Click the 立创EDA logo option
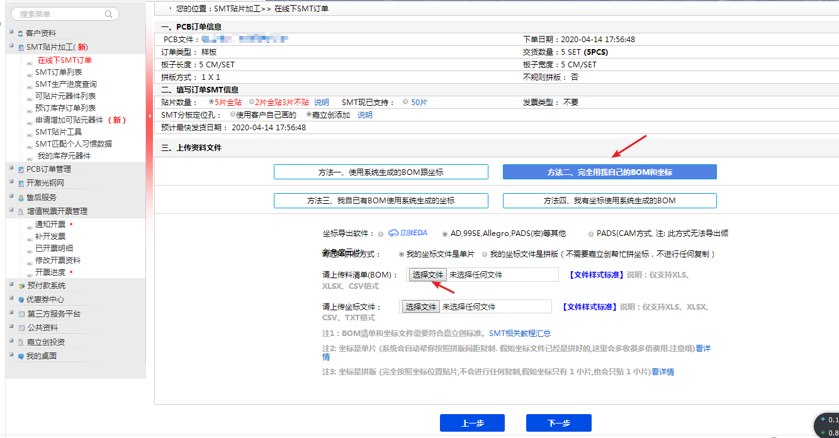The image size is (839, 438). coord(408,233)
